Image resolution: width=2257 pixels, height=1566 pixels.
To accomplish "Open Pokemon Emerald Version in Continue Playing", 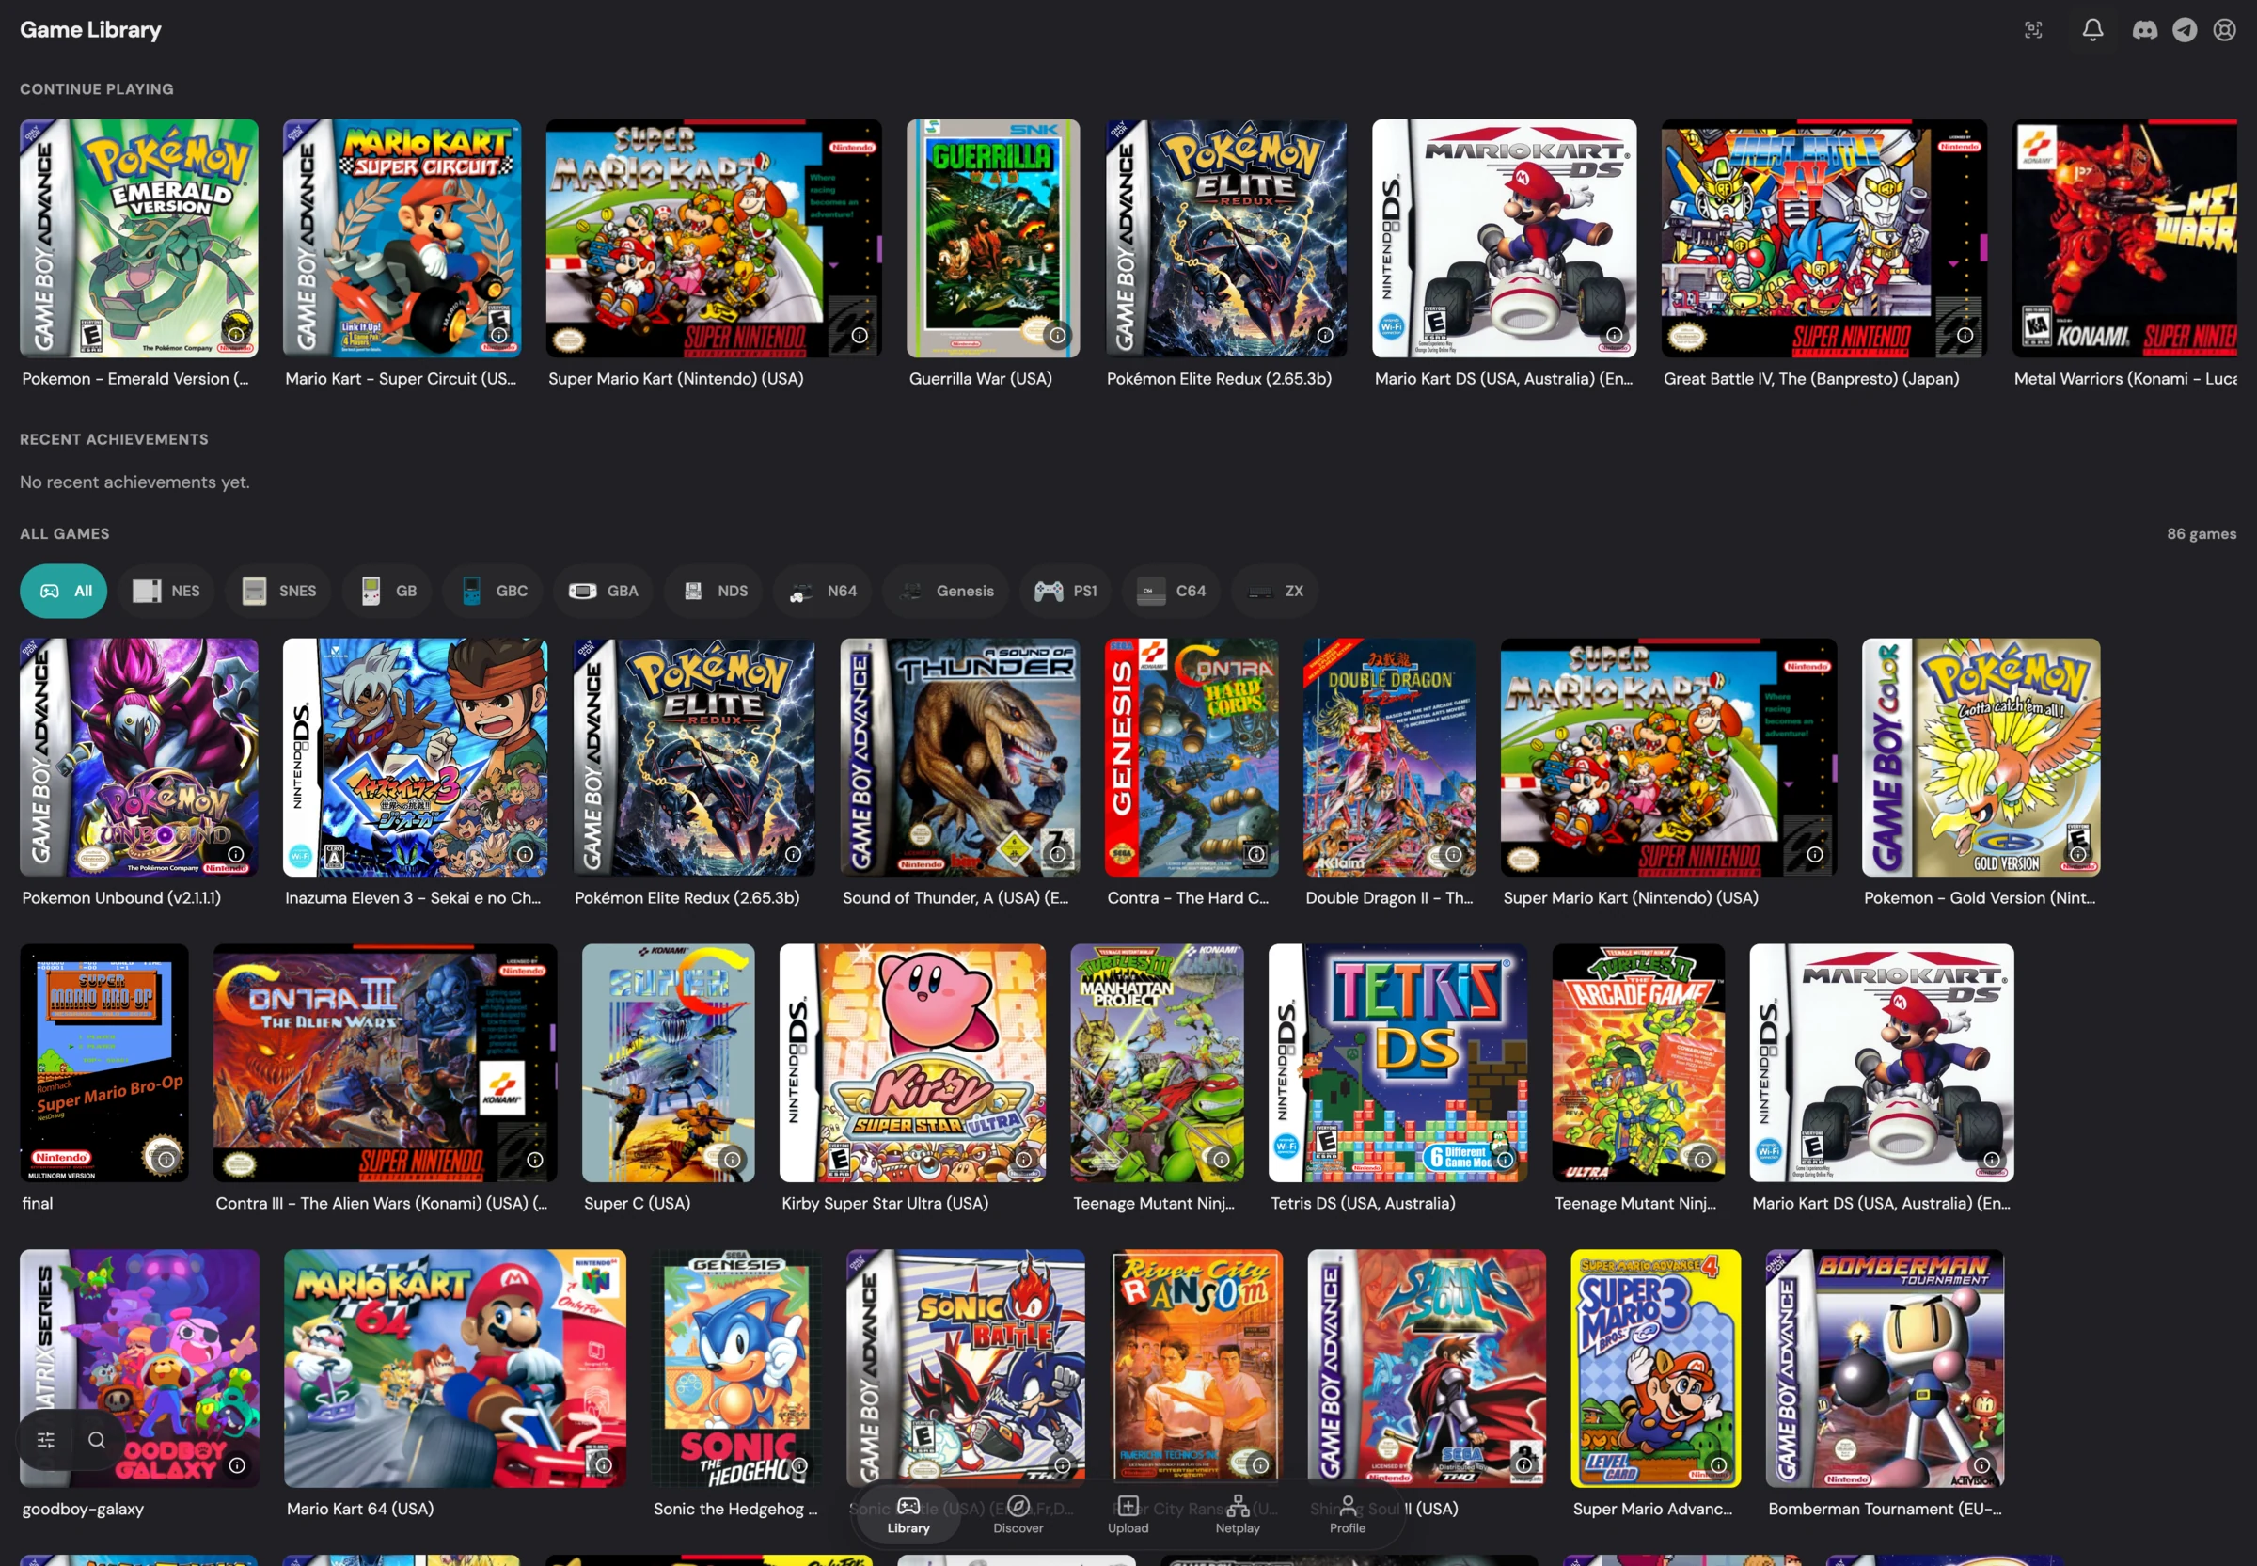I will 139,239.
